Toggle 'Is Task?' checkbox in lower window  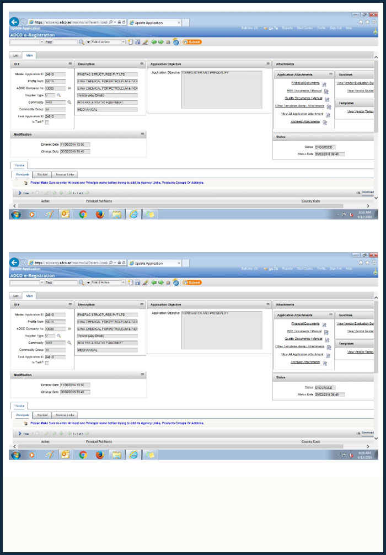tap(47, 363)
